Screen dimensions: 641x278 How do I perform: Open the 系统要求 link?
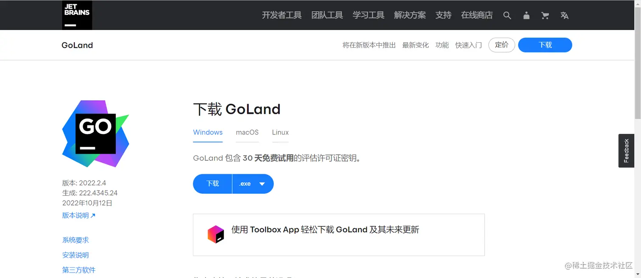[75, 240]
